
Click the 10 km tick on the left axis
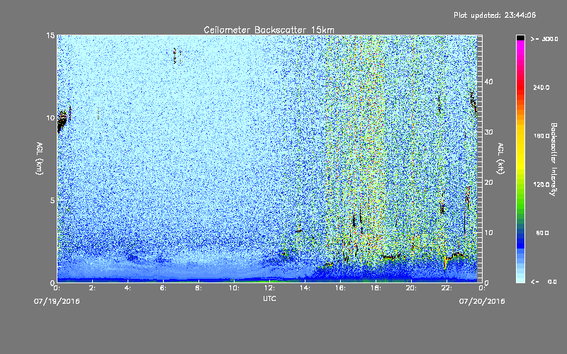pos(50,118)
